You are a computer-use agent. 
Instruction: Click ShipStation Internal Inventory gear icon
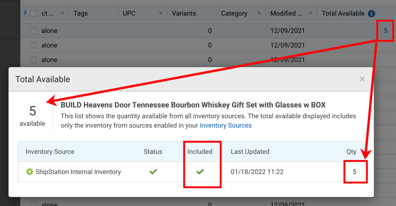pos(30,172)
